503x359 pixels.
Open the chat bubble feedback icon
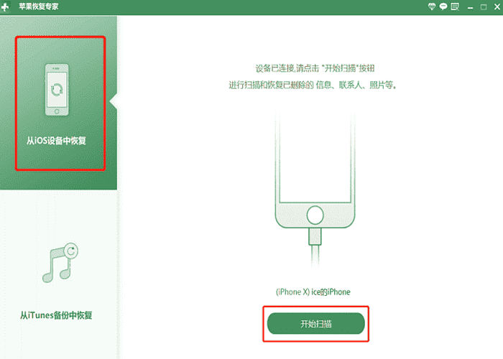tap(443, 6)
